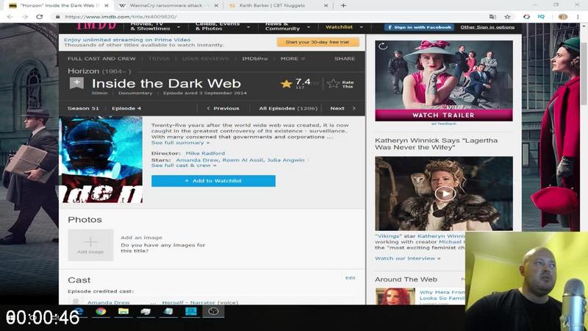Open the translate page icon in address bar
The height and width of the screenshot is (331, 588).
492,17
